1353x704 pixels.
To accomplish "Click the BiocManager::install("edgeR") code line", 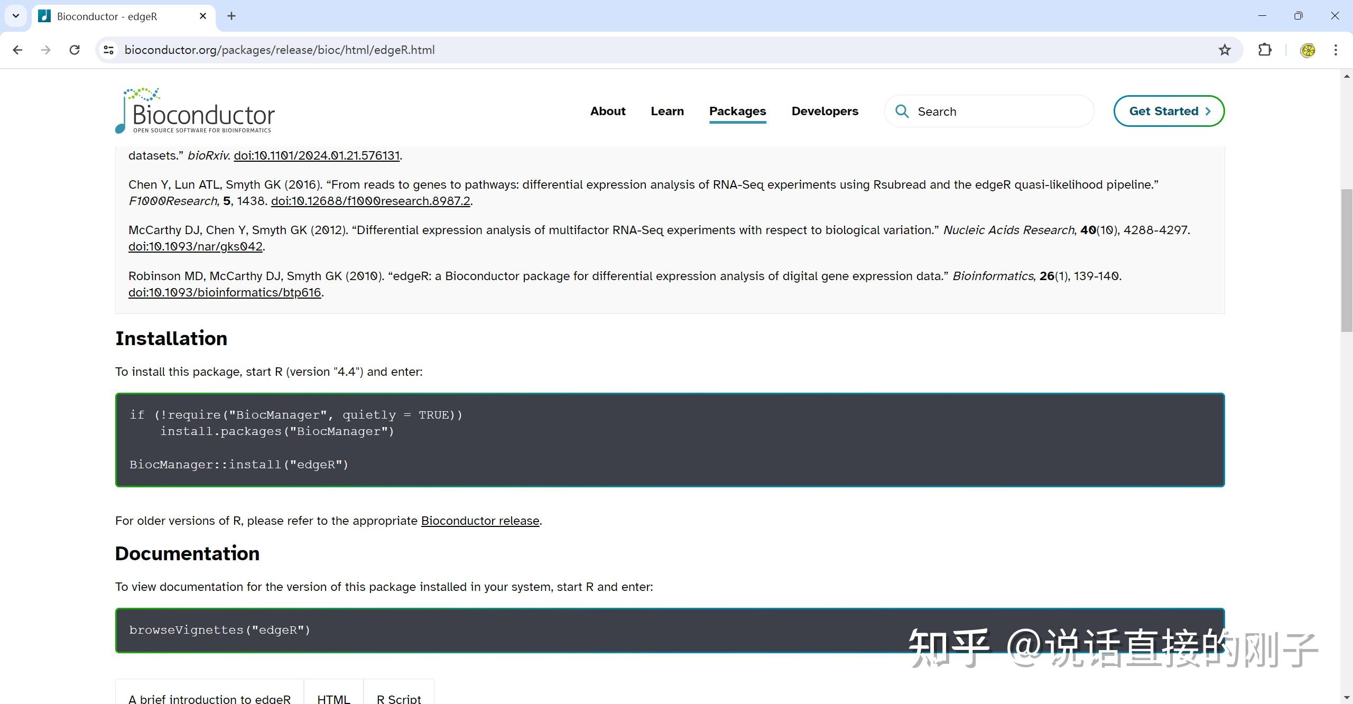I will [x=239, y=465].
